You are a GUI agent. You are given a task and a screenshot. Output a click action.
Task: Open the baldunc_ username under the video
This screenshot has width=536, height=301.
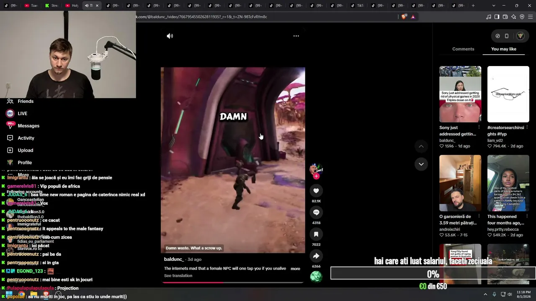[x=174, y=260]
